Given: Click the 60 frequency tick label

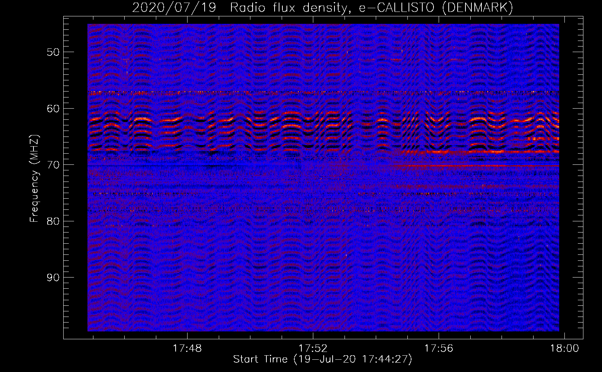Looking at the screenshot, I should click(x=53, y=109).
